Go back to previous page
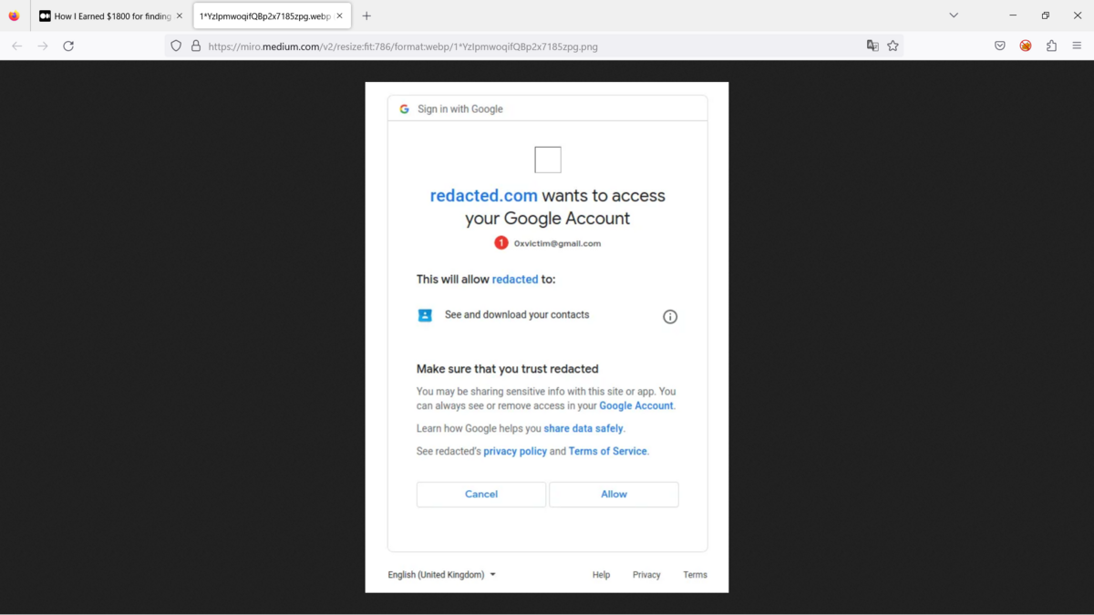 tap(17, 46)
